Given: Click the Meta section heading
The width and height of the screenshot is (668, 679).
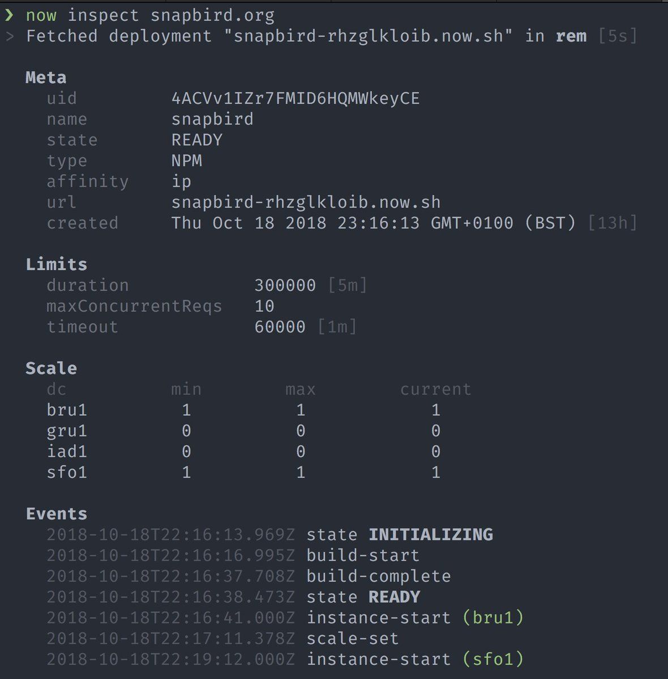Looking at the screenshot, I should [x=46, y=78].
